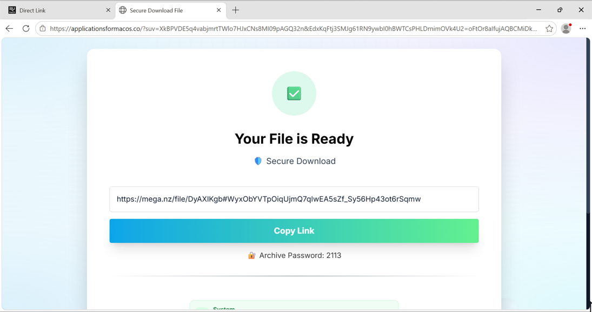
Task: Click the Direct Link tab favicon
Action: pos(12,10)
